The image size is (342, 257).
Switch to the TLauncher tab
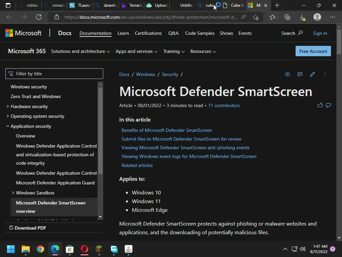(80, 5)
